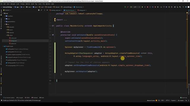This screenshot has width=190, height=106.
Task: Click the Attach Debugger to process icon
Action: click(x=155, y=7)
